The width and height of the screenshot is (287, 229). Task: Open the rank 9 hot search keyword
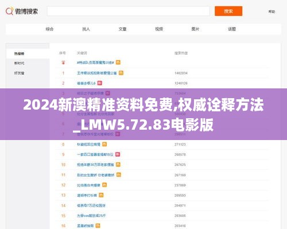95,154
